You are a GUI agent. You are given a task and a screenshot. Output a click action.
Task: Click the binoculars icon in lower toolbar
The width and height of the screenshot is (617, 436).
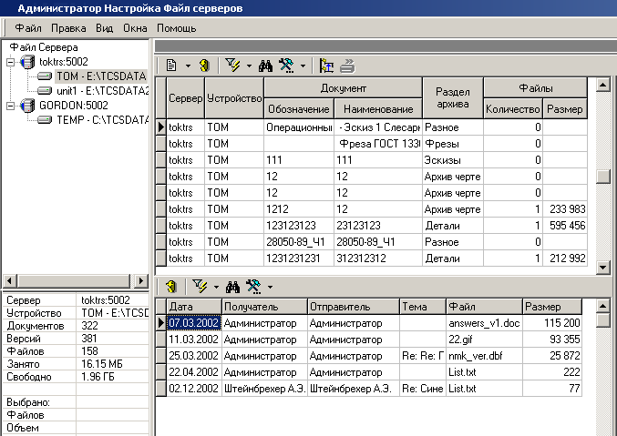232,286
